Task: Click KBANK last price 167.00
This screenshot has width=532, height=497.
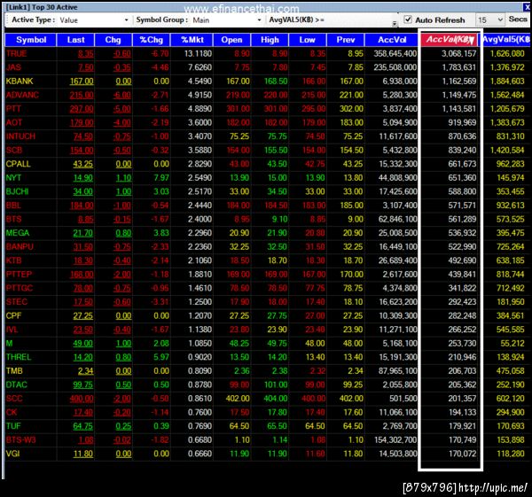Action: (x=82, y=82)
